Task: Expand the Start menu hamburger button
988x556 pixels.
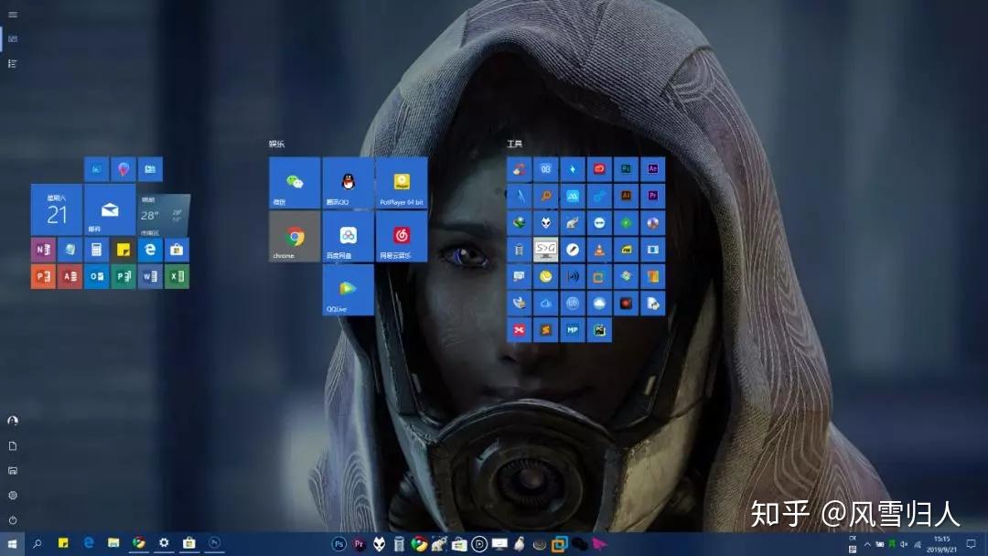Action: pyautogui.click(x=13, y=15)
